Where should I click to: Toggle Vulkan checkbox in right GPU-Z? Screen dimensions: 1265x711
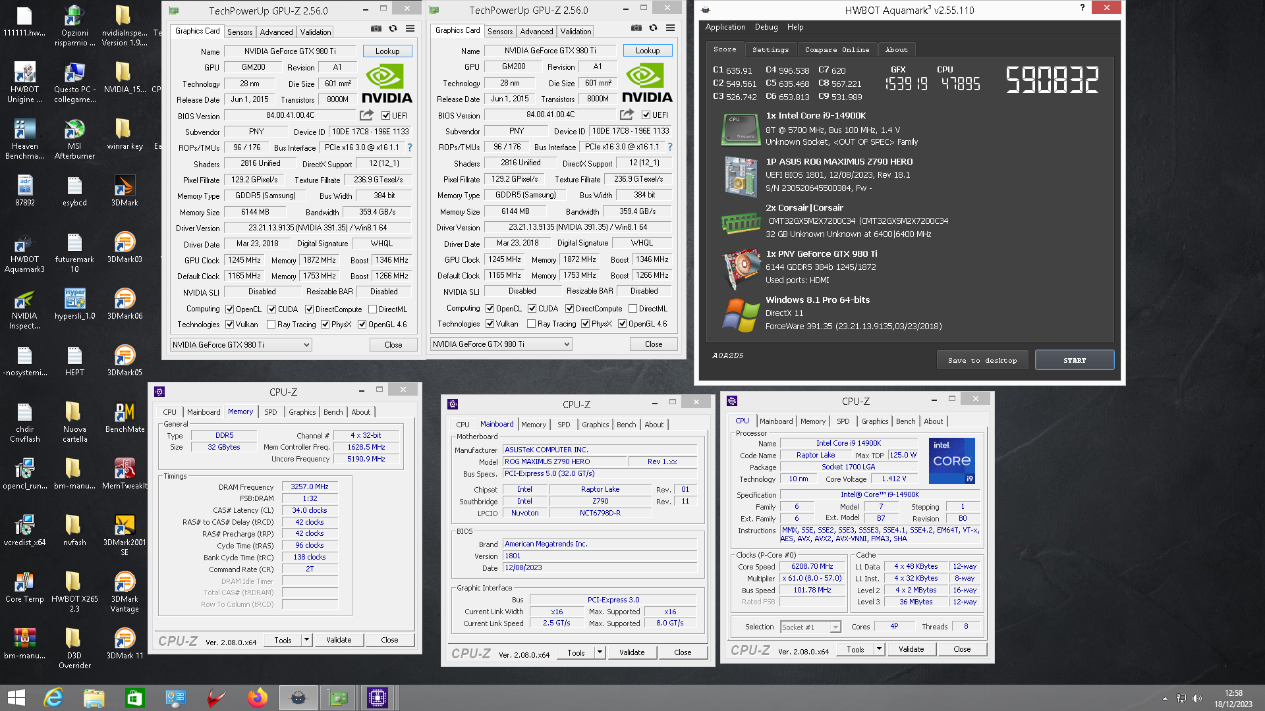click(x=490, y=324)
